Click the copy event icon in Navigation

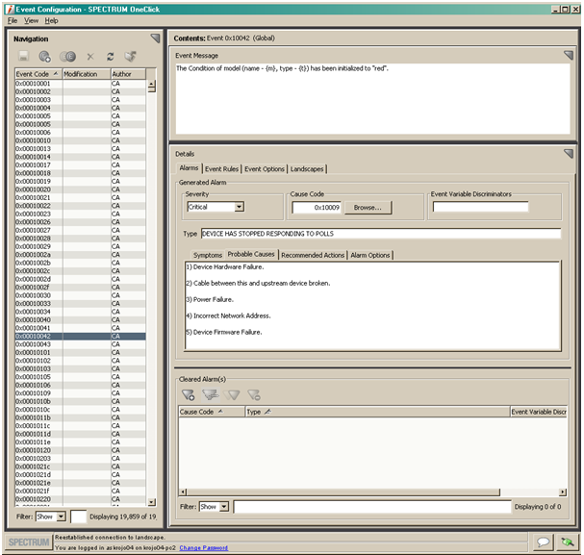pyautogui.click(x=67, y=57)
